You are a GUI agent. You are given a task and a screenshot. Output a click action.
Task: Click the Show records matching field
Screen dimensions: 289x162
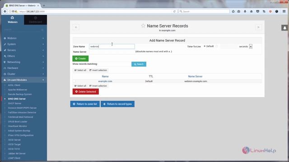click(x=114, y=64)
